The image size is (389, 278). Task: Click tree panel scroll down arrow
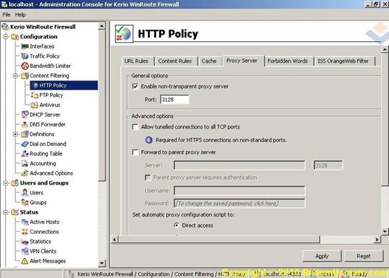pos(102,263)
